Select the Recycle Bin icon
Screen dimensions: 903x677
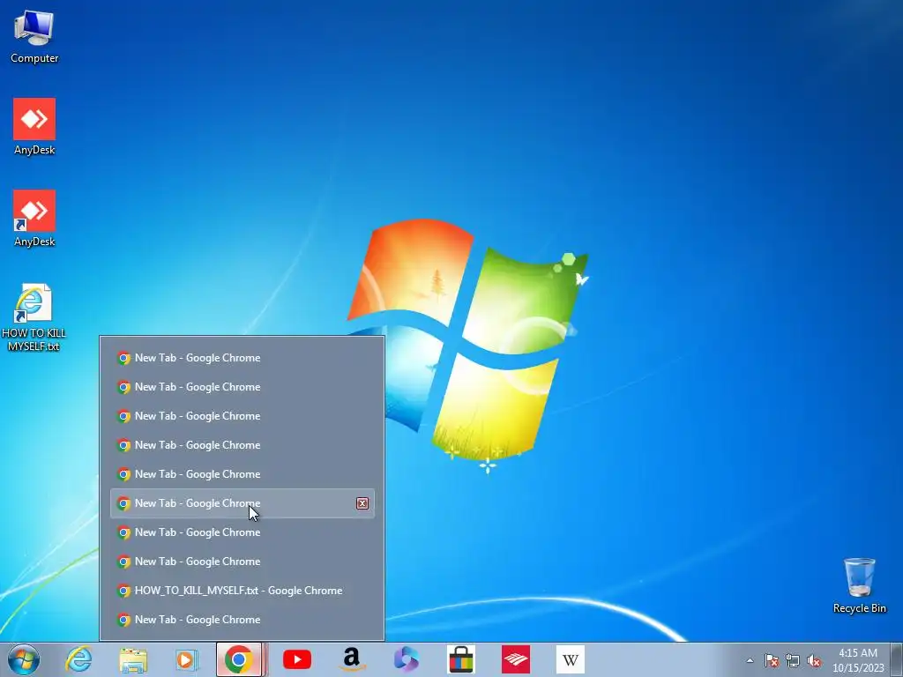(x=859, y=585)
